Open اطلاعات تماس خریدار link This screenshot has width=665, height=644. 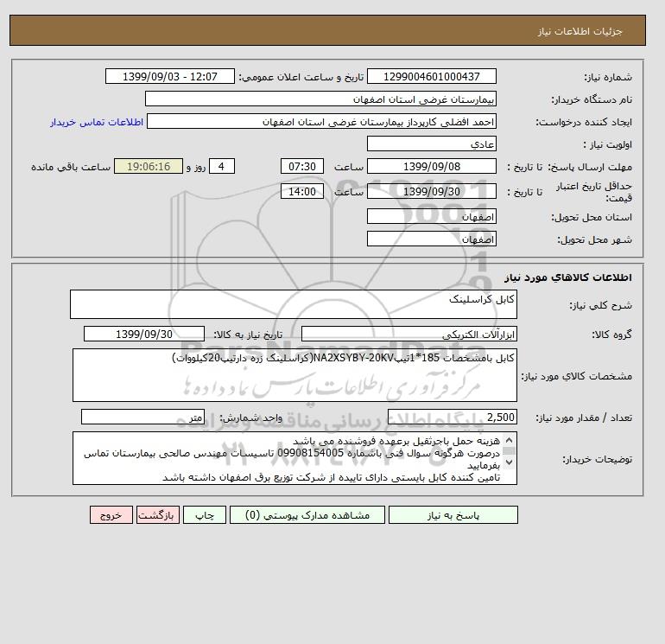pos(97,122)
